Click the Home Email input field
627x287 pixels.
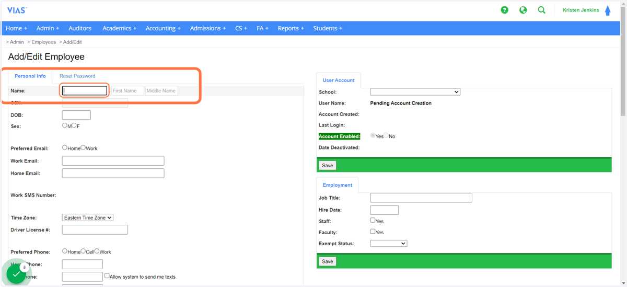(x=113, y=173)
